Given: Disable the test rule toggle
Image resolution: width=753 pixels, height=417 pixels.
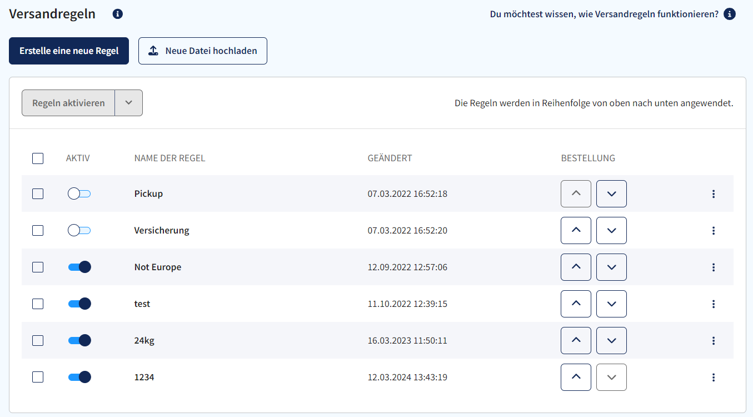Looking at the screenshot, I should [79, 304].
